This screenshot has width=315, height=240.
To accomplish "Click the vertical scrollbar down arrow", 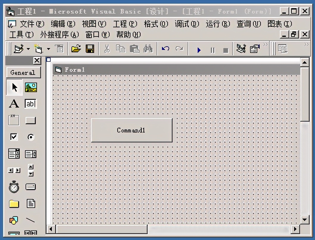I will coord(305,220).
